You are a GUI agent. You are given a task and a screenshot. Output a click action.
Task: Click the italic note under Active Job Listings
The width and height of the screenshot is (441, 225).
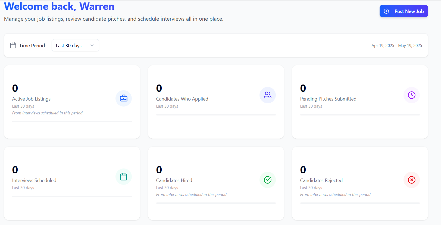47,113
